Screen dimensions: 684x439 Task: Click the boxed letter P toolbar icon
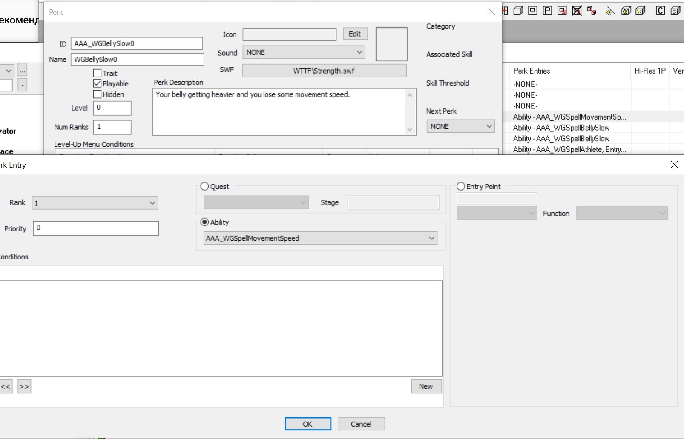pos(548,11)
